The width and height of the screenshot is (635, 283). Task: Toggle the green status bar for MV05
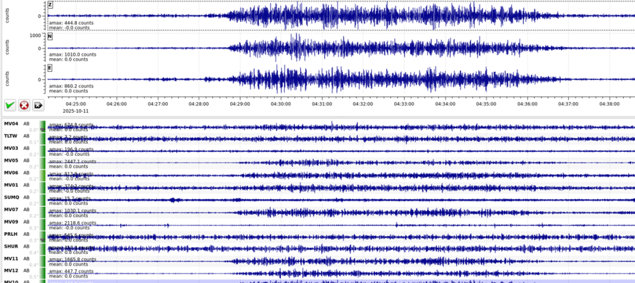click(43, 162)
